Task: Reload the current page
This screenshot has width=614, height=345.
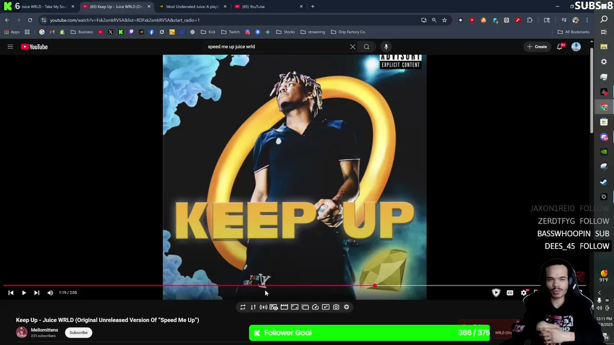Action: [x=30, y=20]
